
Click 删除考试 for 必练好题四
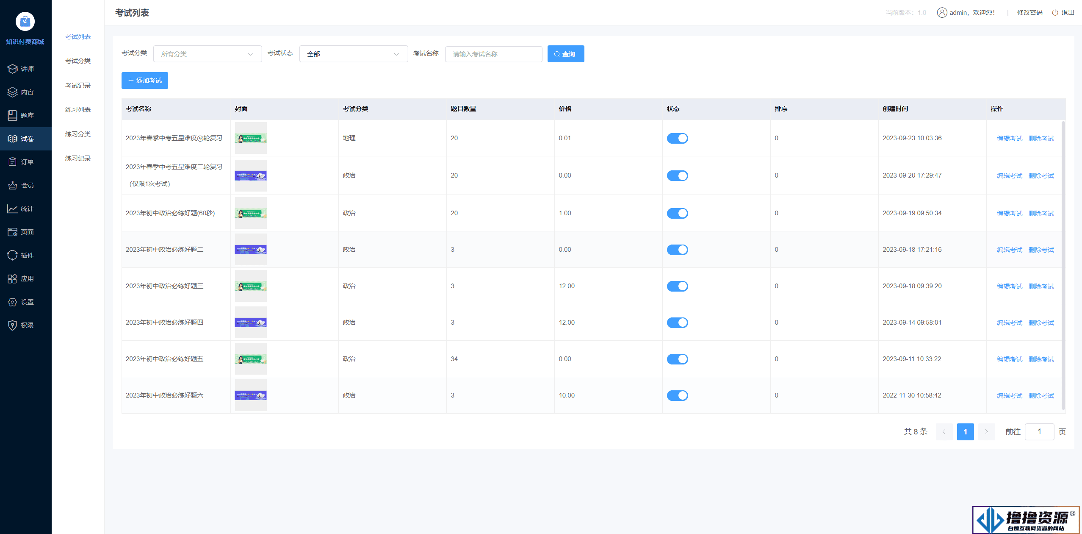tap(1041, 323)
